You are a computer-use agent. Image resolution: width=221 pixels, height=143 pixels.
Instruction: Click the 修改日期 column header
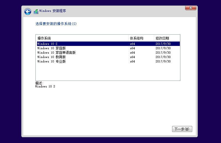(167, 38)
